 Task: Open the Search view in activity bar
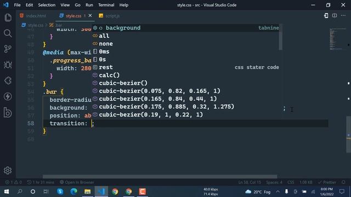coord(8,33)
